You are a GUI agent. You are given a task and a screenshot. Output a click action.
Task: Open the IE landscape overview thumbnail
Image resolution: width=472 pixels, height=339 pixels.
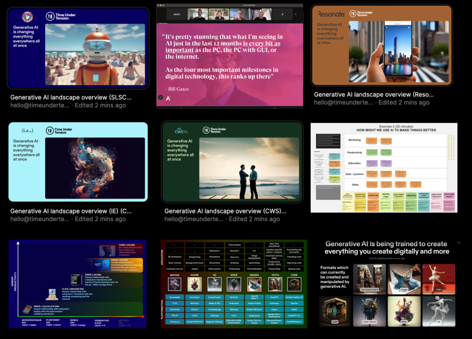(x=78, y=162)
